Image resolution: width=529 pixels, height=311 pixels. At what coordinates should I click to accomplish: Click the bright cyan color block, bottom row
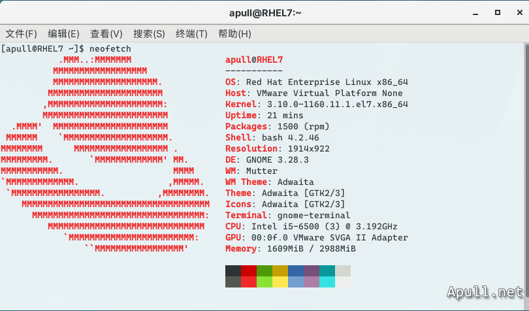tap(327, 282)
